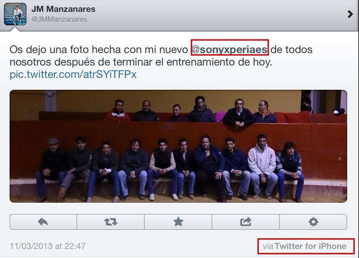The image size is (359, 258).
Task: Click the word "via" before the source
Action: [268, 246]
